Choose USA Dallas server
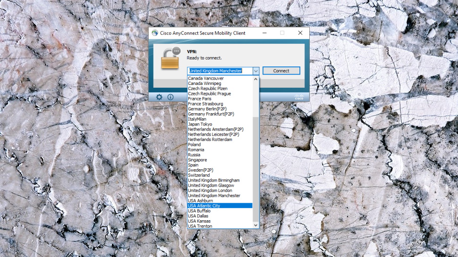The width and height of the screenshot is (458, 257). [220, 216]
